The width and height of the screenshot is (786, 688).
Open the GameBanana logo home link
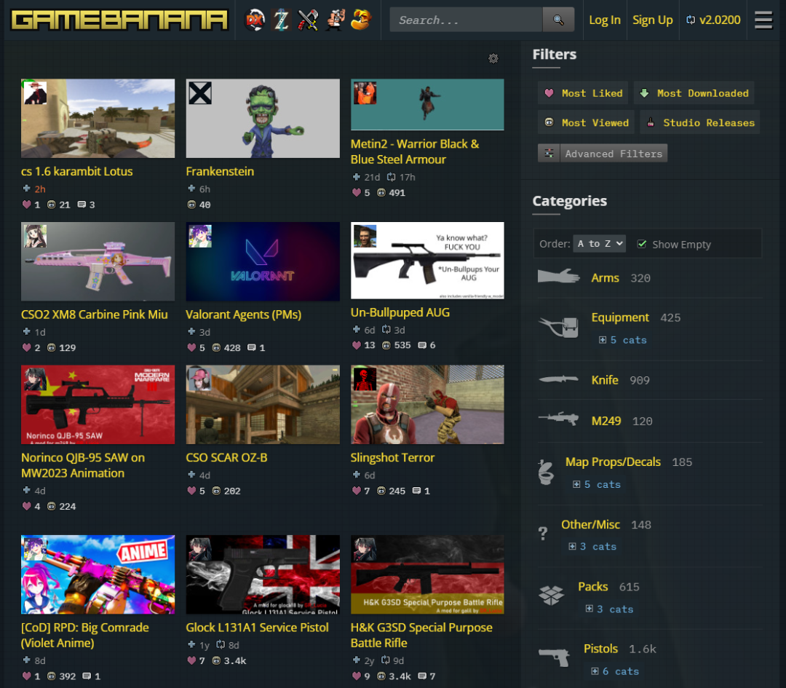point(119,20)
